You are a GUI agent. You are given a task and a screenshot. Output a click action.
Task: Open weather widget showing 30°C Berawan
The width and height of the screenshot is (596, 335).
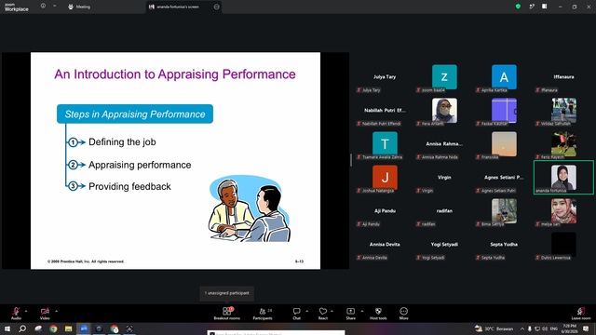click(x=494, y=328)
